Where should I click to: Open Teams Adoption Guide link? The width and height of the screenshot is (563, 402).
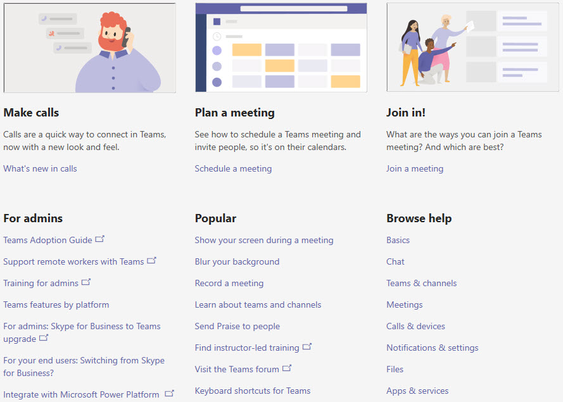click(47, 240)
